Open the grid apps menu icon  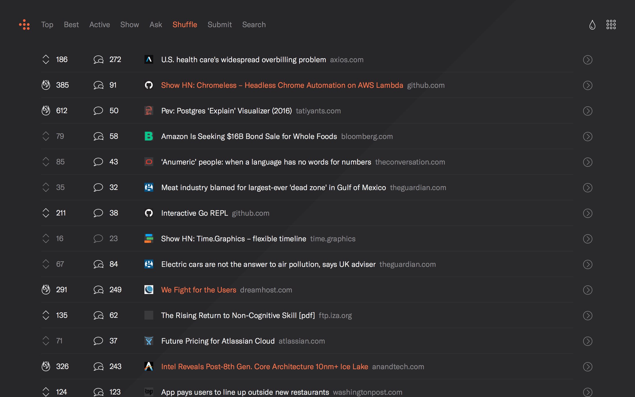click(611, 25)
